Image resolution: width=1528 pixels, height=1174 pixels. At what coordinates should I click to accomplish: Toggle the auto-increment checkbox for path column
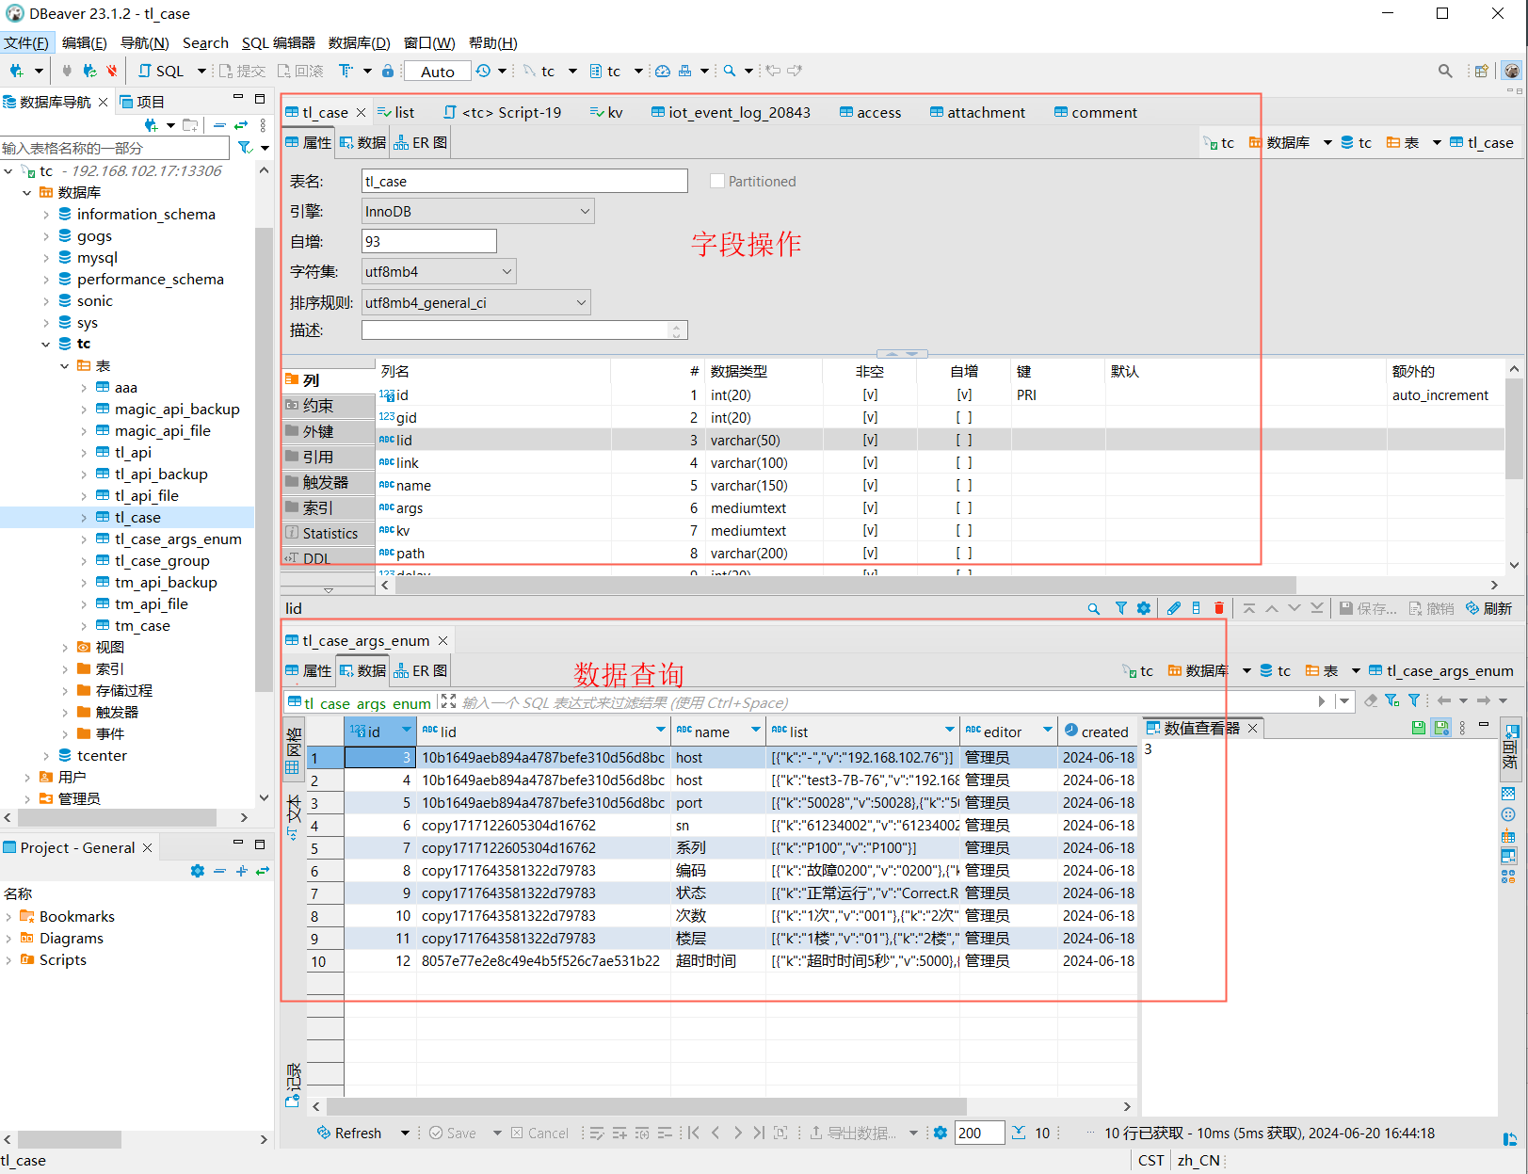964,554
